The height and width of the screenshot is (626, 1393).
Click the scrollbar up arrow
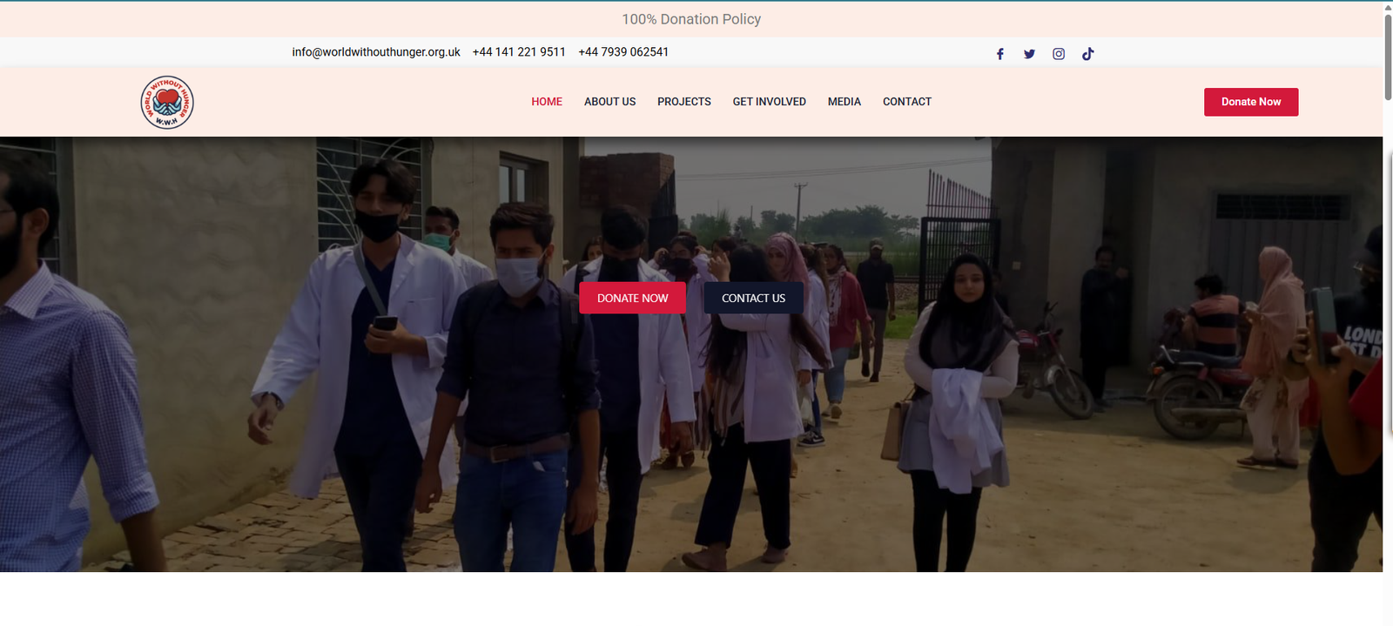pyautogui.click(x=1388, y=6)
